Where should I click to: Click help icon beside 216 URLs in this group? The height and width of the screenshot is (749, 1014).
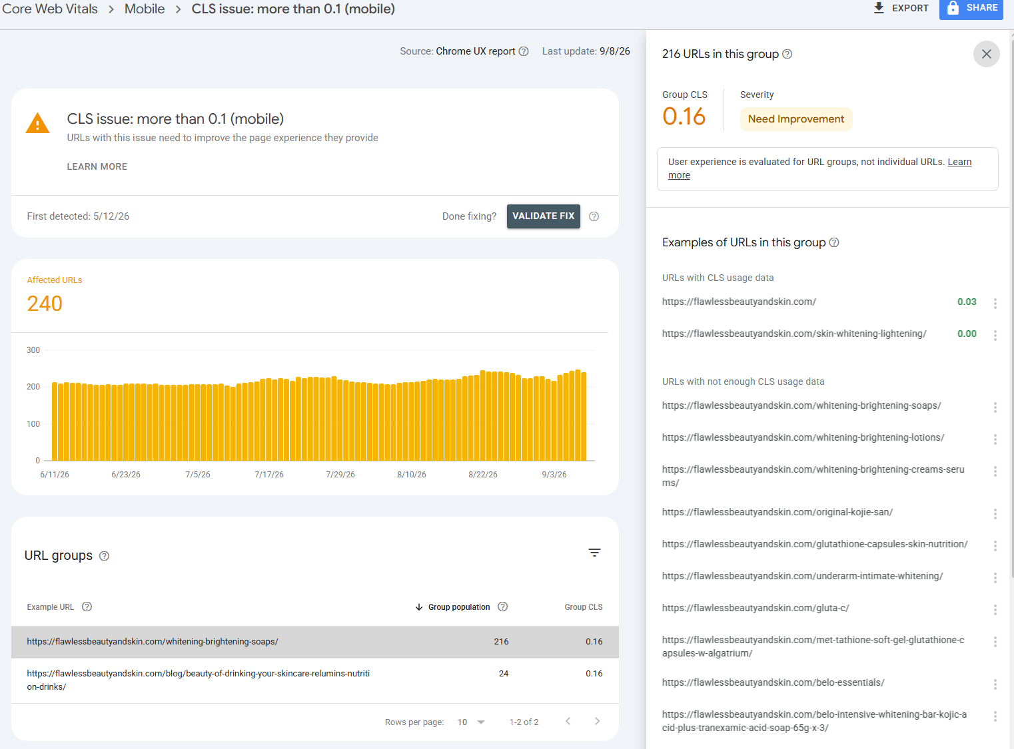(x=787, y=54)
